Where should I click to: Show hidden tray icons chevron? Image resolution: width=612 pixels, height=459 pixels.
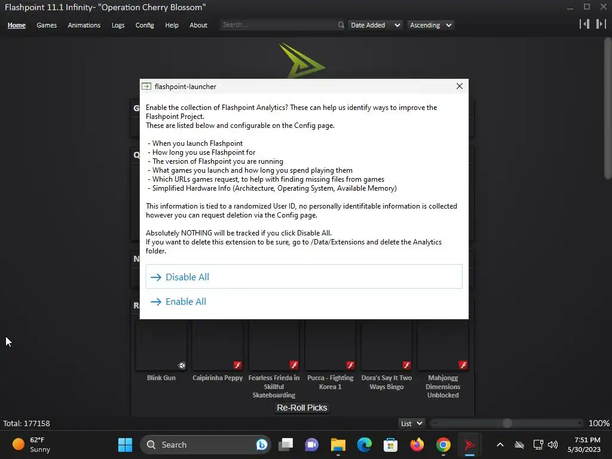tap(500, 445)
